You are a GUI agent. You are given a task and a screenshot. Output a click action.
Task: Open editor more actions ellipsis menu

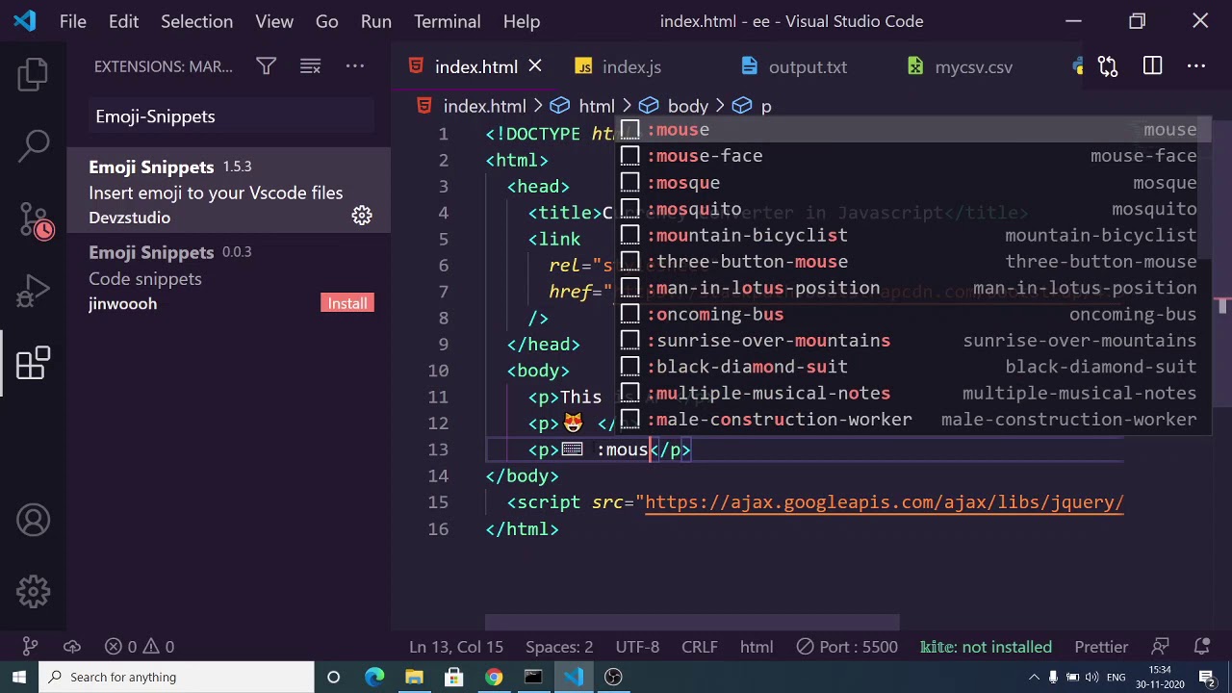point(1196,66)
